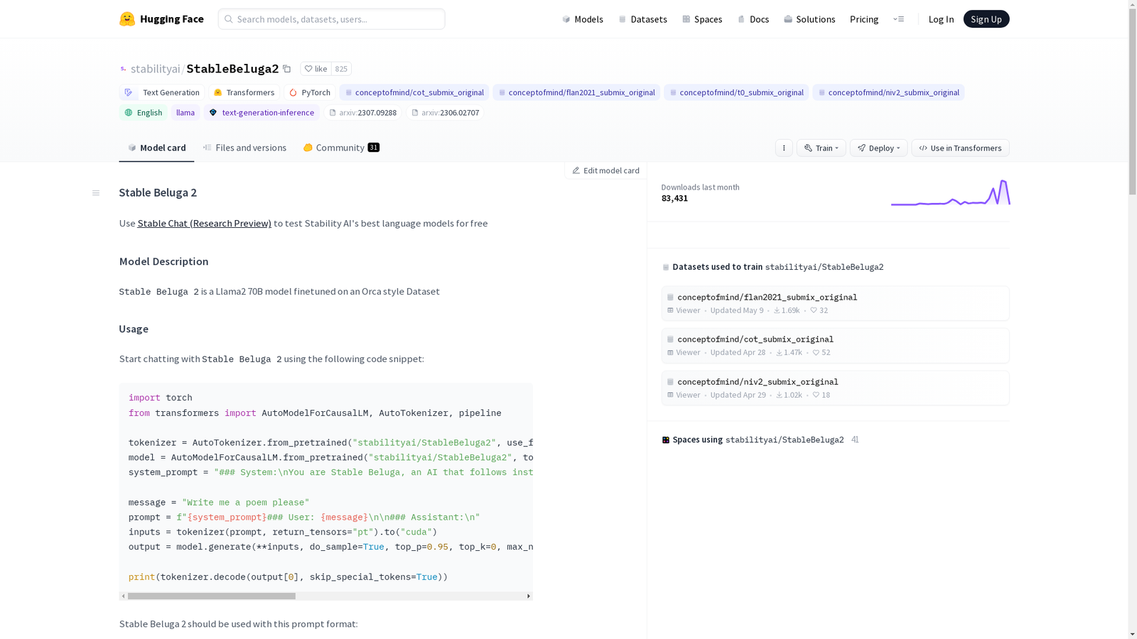Click the pencil icon for Edit model card
1137x639 pixels.
point(576,170)
